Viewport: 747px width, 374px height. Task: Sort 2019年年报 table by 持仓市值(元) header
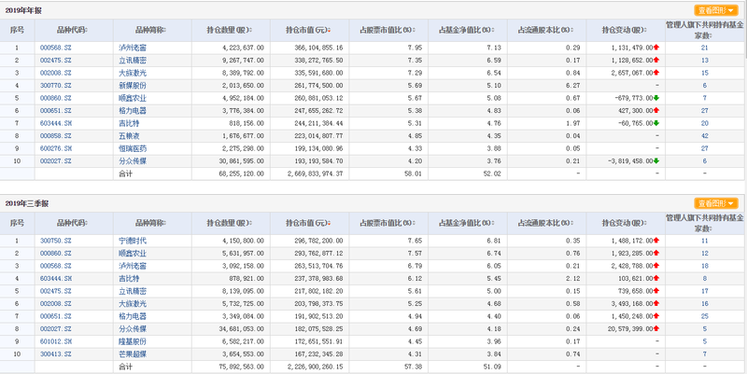[x=308, y=30]
